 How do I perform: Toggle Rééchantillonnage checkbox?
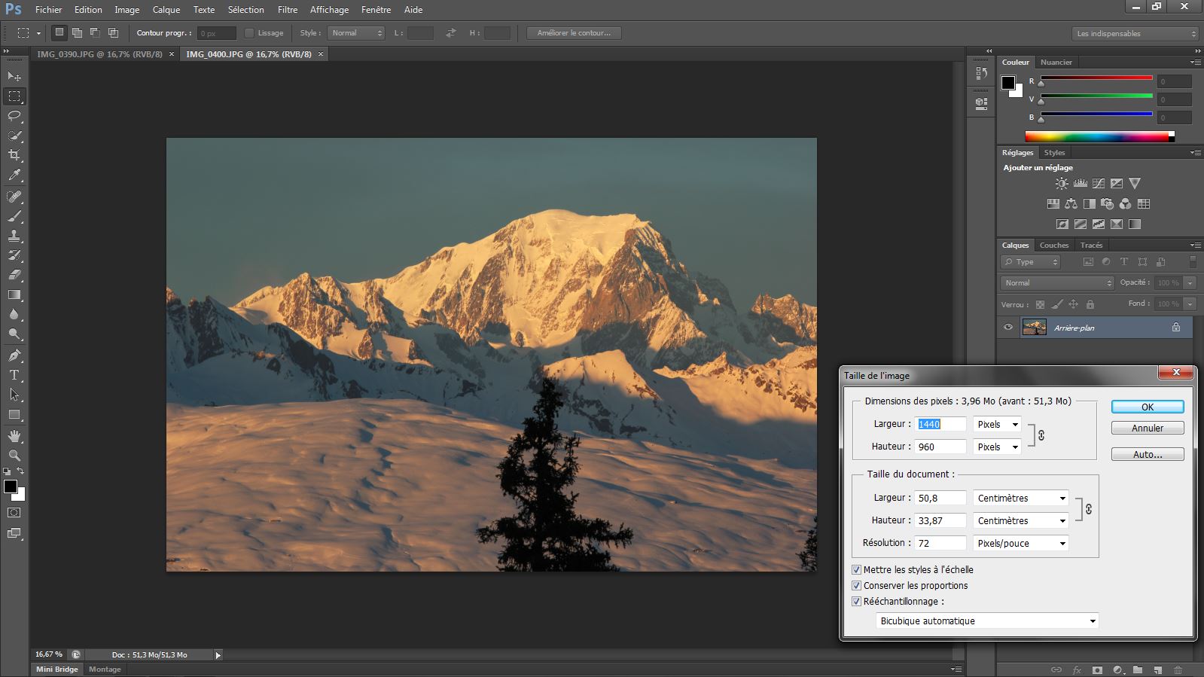point(856,602)
